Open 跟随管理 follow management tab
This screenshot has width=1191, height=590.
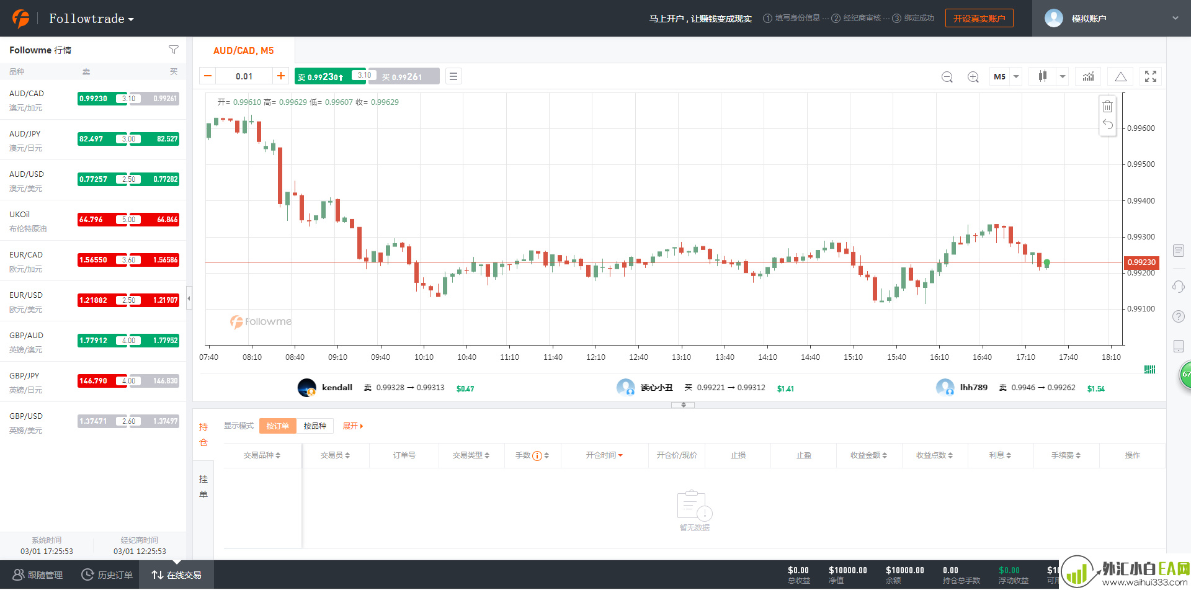[x=38, y=575]
